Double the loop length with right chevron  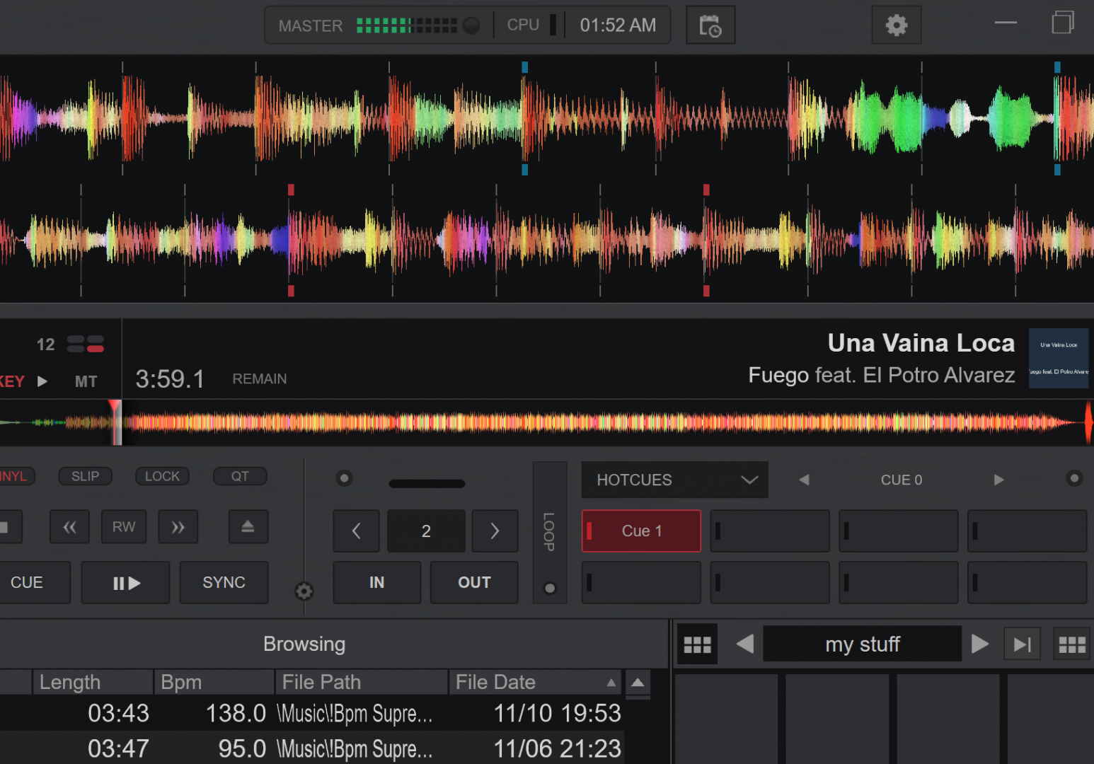coord(495,531)
